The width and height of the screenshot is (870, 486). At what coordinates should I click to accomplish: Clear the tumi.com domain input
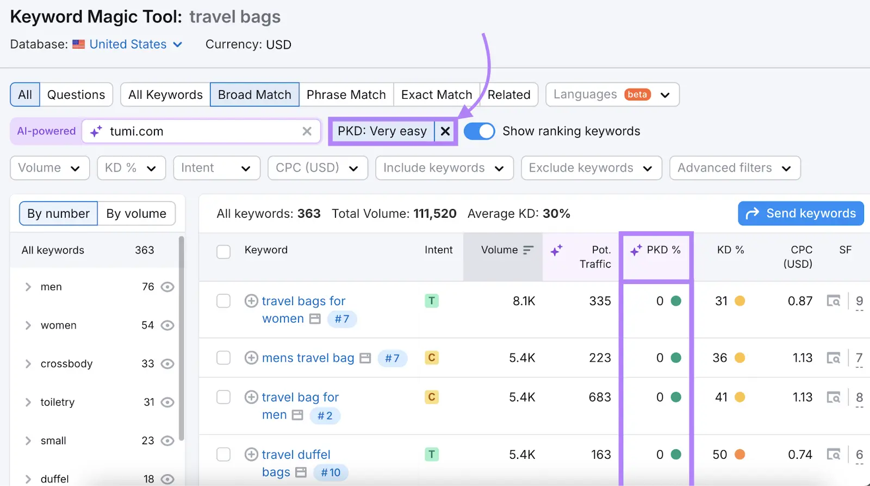[x=307, y=131]
